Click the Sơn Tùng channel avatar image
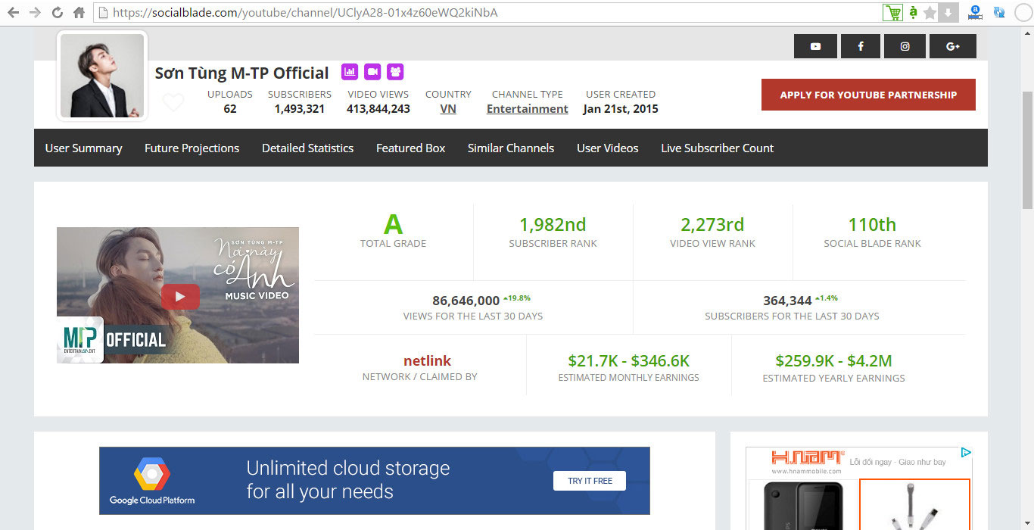The width and height of the screenshot is (1034, 530). (x=102, y=76)
